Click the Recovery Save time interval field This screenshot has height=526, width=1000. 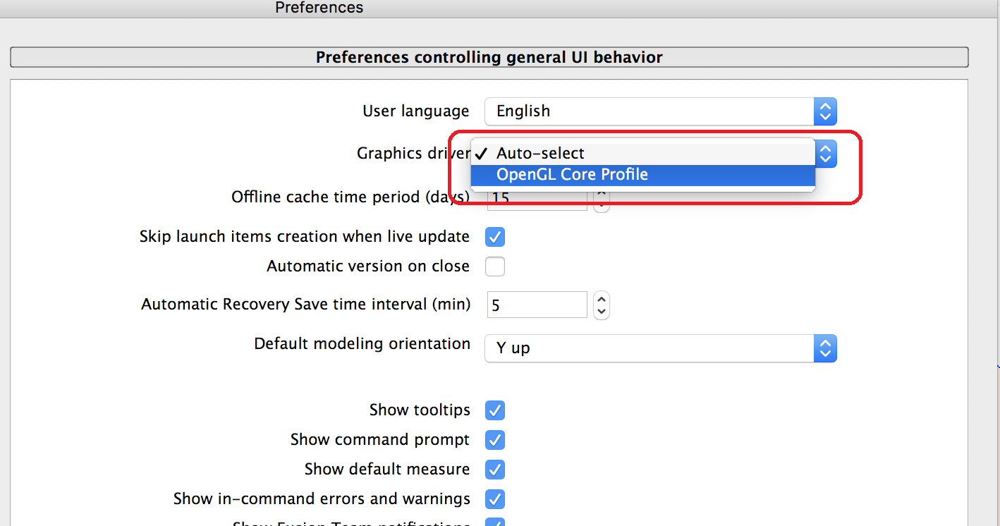click(537, 305)
